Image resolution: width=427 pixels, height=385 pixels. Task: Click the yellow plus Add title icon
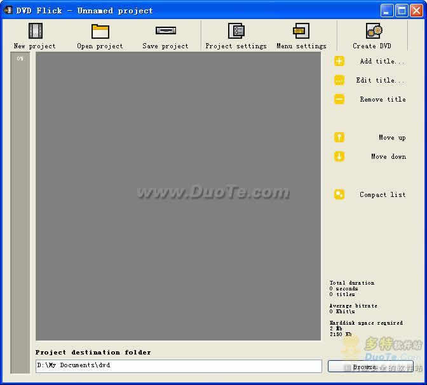[339, 61]
